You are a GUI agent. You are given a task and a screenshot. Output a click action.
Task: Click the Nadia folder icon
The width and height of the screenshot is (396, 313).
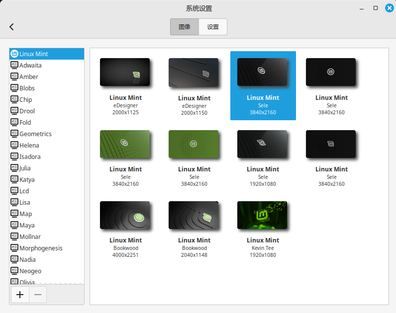(14, 259)
